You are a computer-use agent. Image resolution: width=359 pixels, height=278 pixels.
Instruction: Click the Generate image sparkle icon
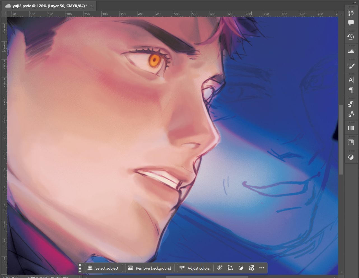(x=220, y=268)
